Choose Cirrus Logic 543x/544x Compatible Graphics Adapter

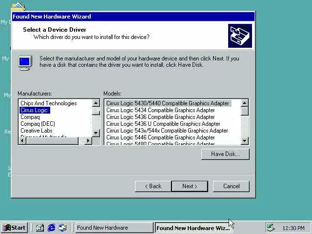[x=167, y=131]
